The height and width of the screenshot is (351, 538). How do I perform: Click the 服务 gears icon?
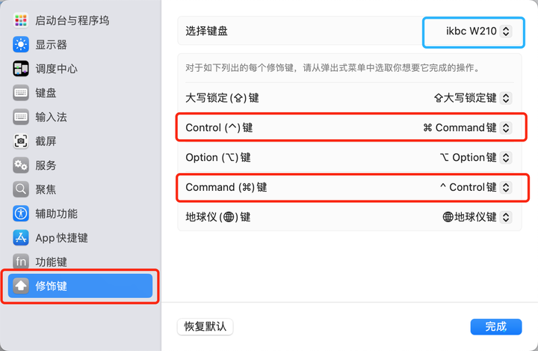pos(21,165)
